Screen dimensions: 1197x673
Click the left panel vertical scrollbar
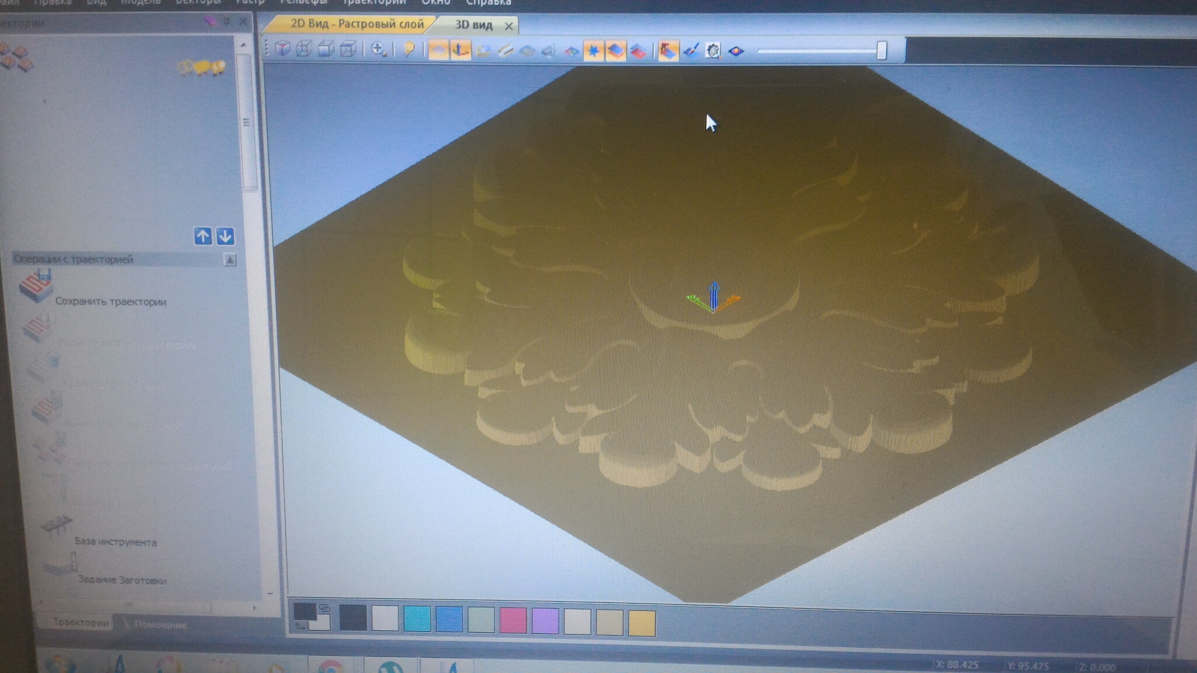[x=247, y=123]
